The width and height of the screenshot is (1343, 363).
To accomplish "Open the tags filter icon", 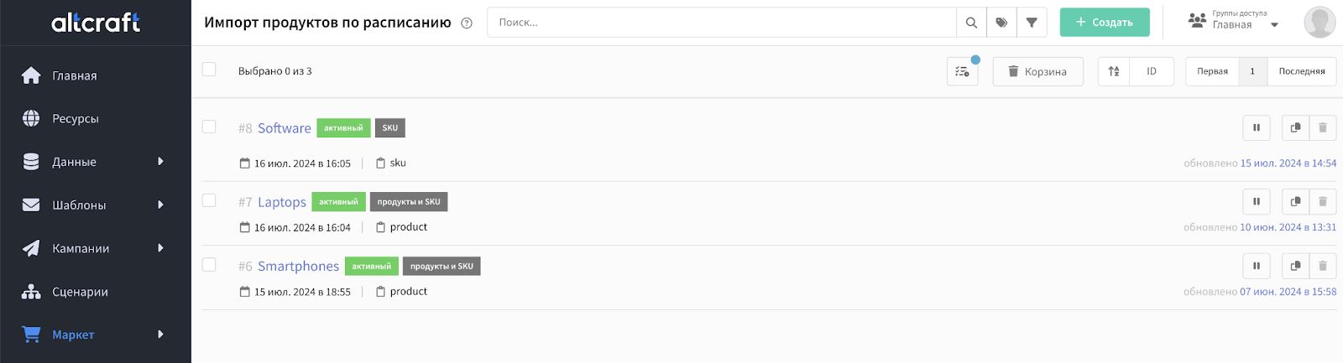I will point(1001,23).
